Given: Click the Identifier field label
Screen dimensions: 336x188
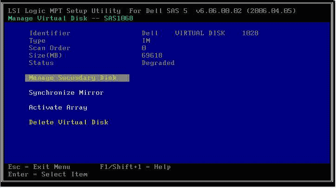Looking at the screenshot, I should point(50,33).
